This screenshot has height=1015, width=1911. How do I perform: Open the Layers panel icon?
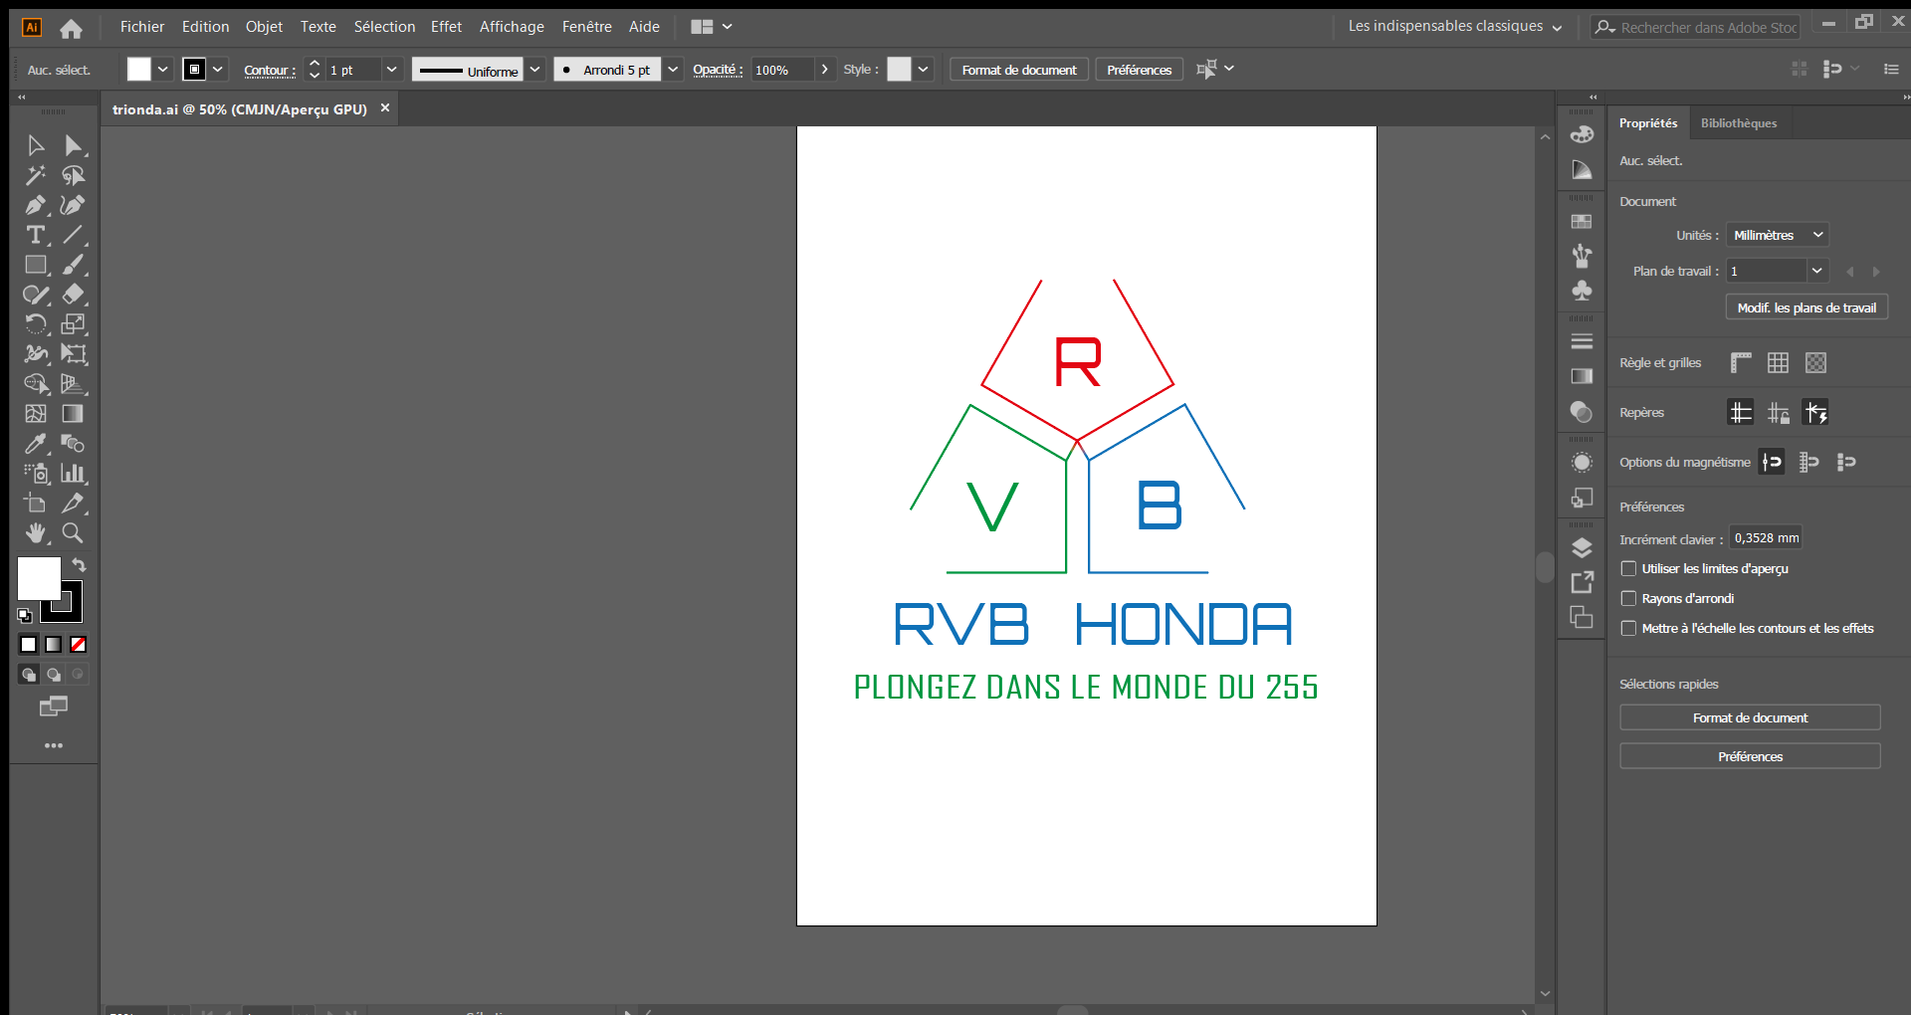[x=1582, y=547]
